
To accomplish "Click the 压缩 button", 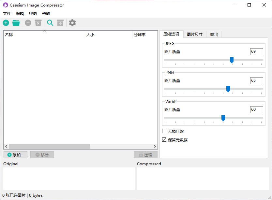I will tap(145, 155).
